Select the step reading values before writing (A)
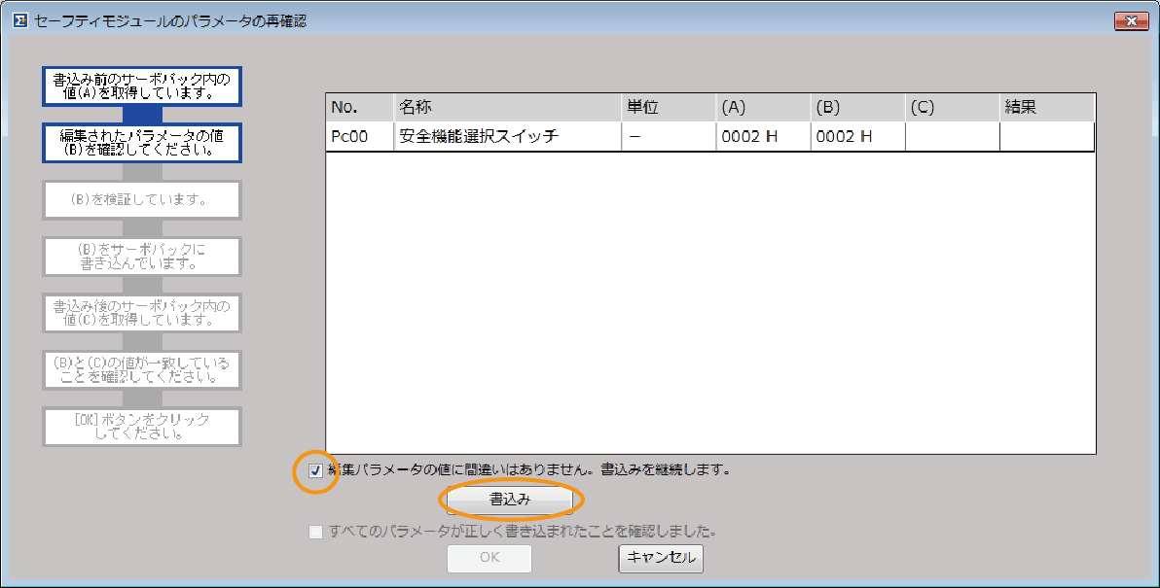The height and width of the screenshot is (588, 1160). click(x=141, y=86)
